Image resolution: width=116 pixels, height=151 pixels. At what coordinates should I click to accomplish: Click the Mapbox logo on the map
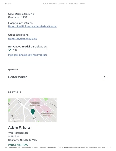16,120
